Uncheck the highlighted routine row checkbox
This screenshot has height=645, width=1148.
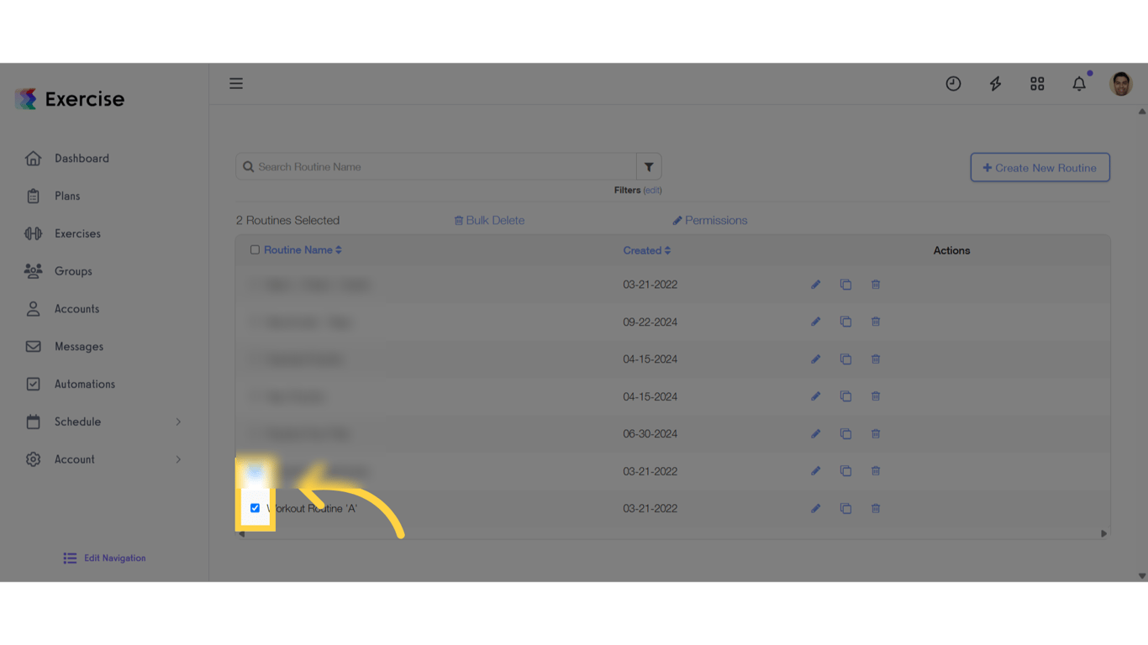[255, 471]
